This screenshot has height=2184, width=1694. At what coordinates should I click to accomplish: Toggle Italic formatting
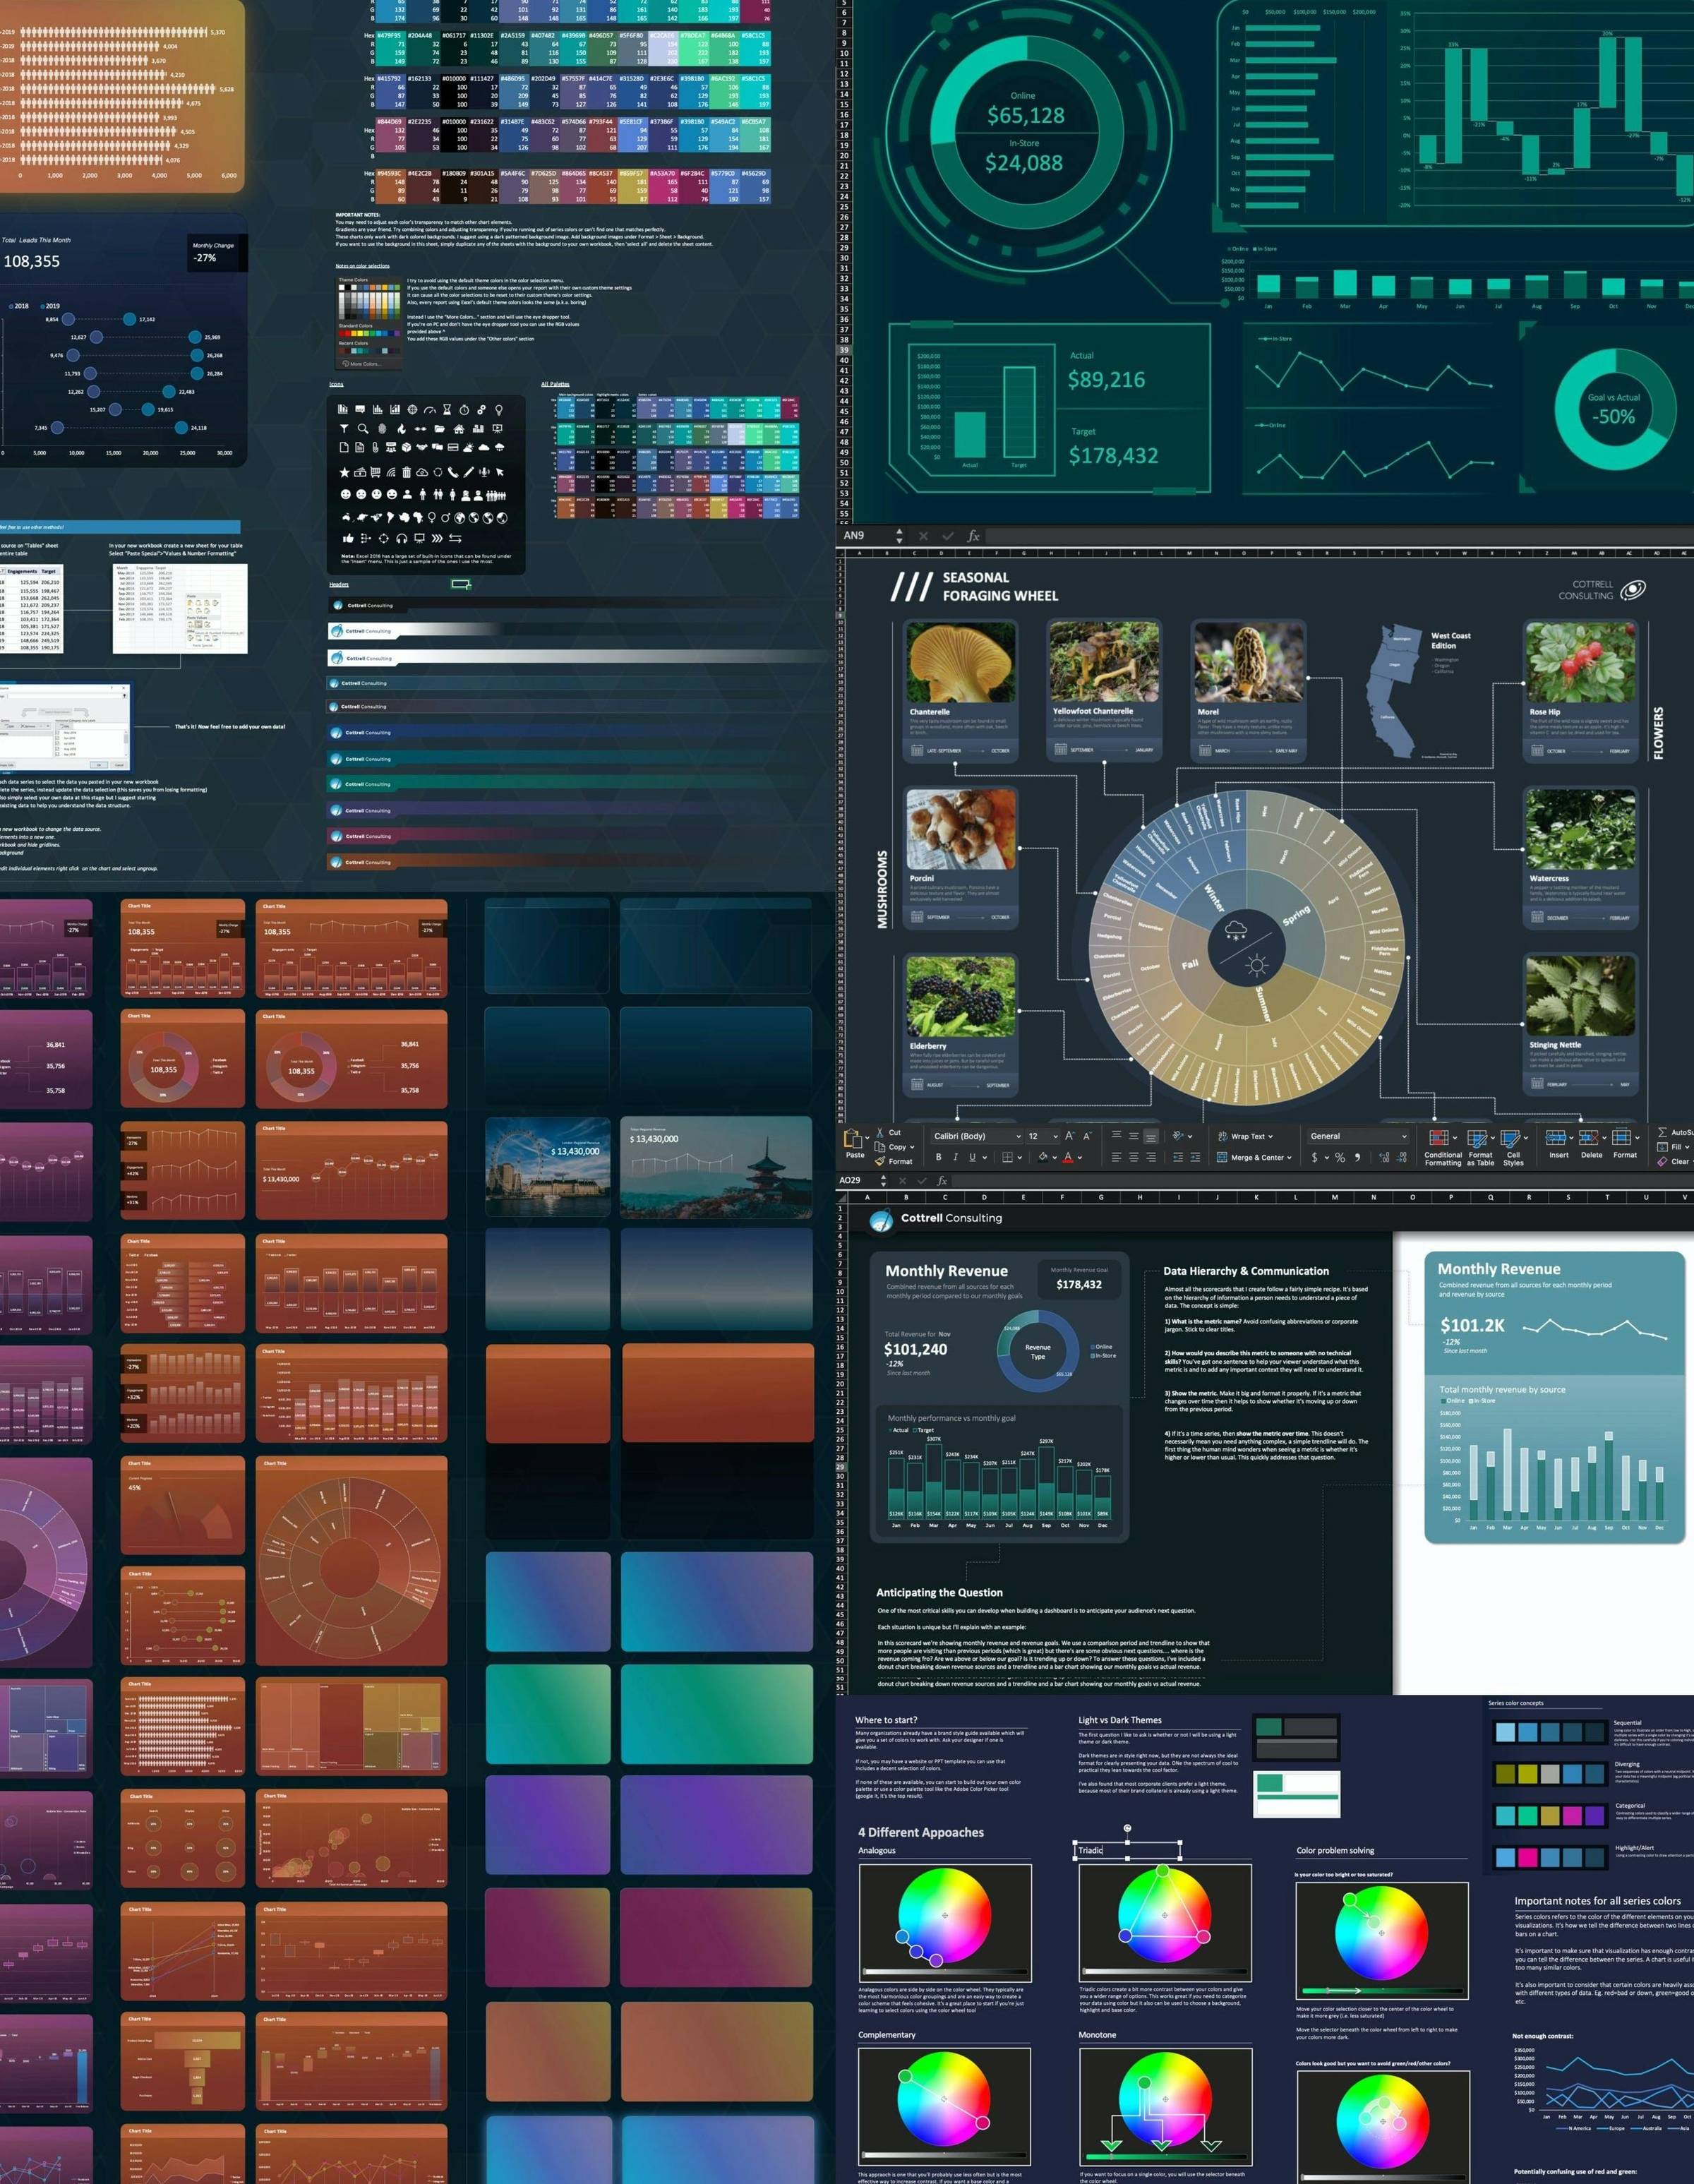point(956,1157)
